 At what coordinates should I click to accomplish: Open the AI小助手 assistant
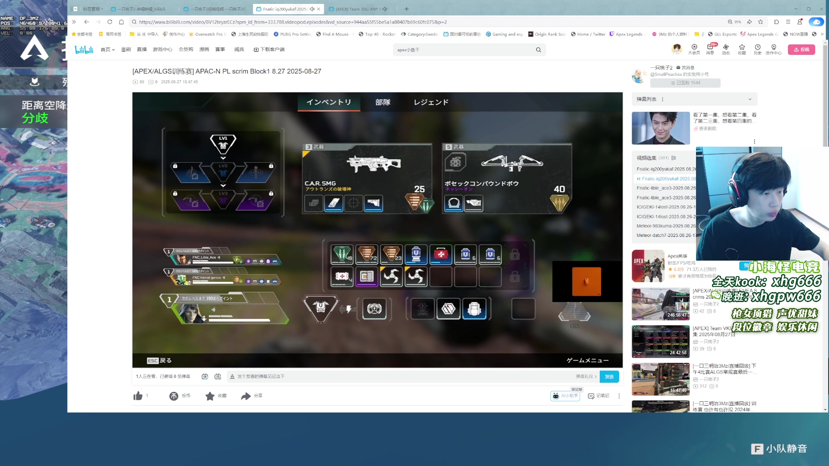click(x=565, y=396)
